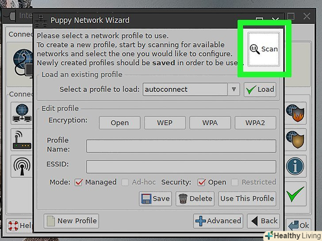Click the autoconnect profile combo box field
Screen dimensions: 322x241
tap(185, 89)
